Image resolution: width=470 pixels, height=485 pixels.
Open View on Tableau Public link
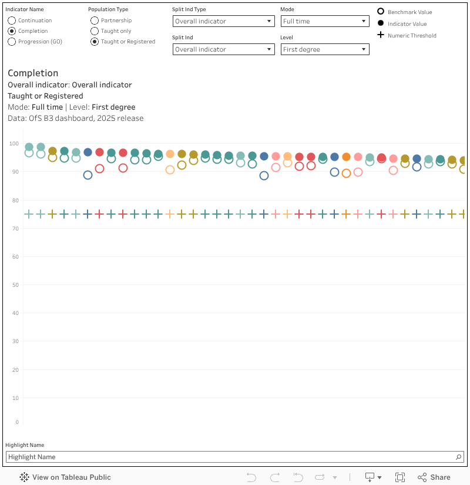[x=71, y=477]
